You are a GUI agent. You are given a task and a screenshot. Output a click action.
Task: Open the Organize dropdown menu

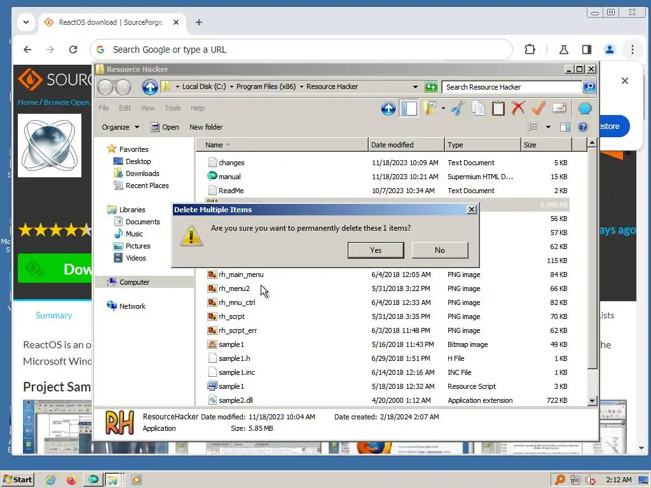[x=120, y=127]
